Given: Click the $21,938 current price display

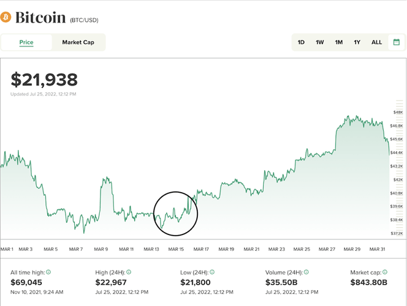Looking at the screenshot, I should tap(44, 80).
